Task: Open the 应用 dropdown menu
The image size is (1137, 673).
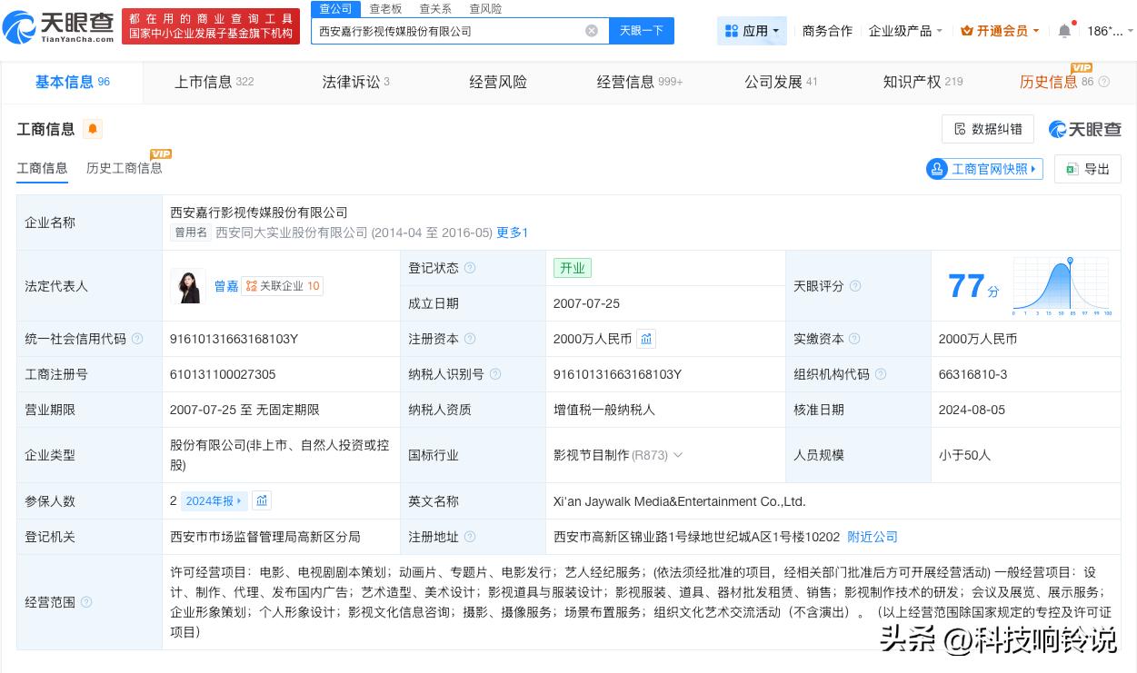Action: pyautogui.click(x=752, y=31)
